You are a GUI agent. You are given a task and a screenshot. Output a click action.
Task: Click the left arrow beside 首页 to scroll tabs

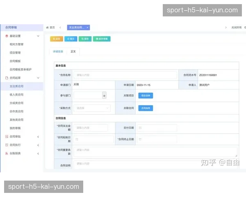coord(60,27)
